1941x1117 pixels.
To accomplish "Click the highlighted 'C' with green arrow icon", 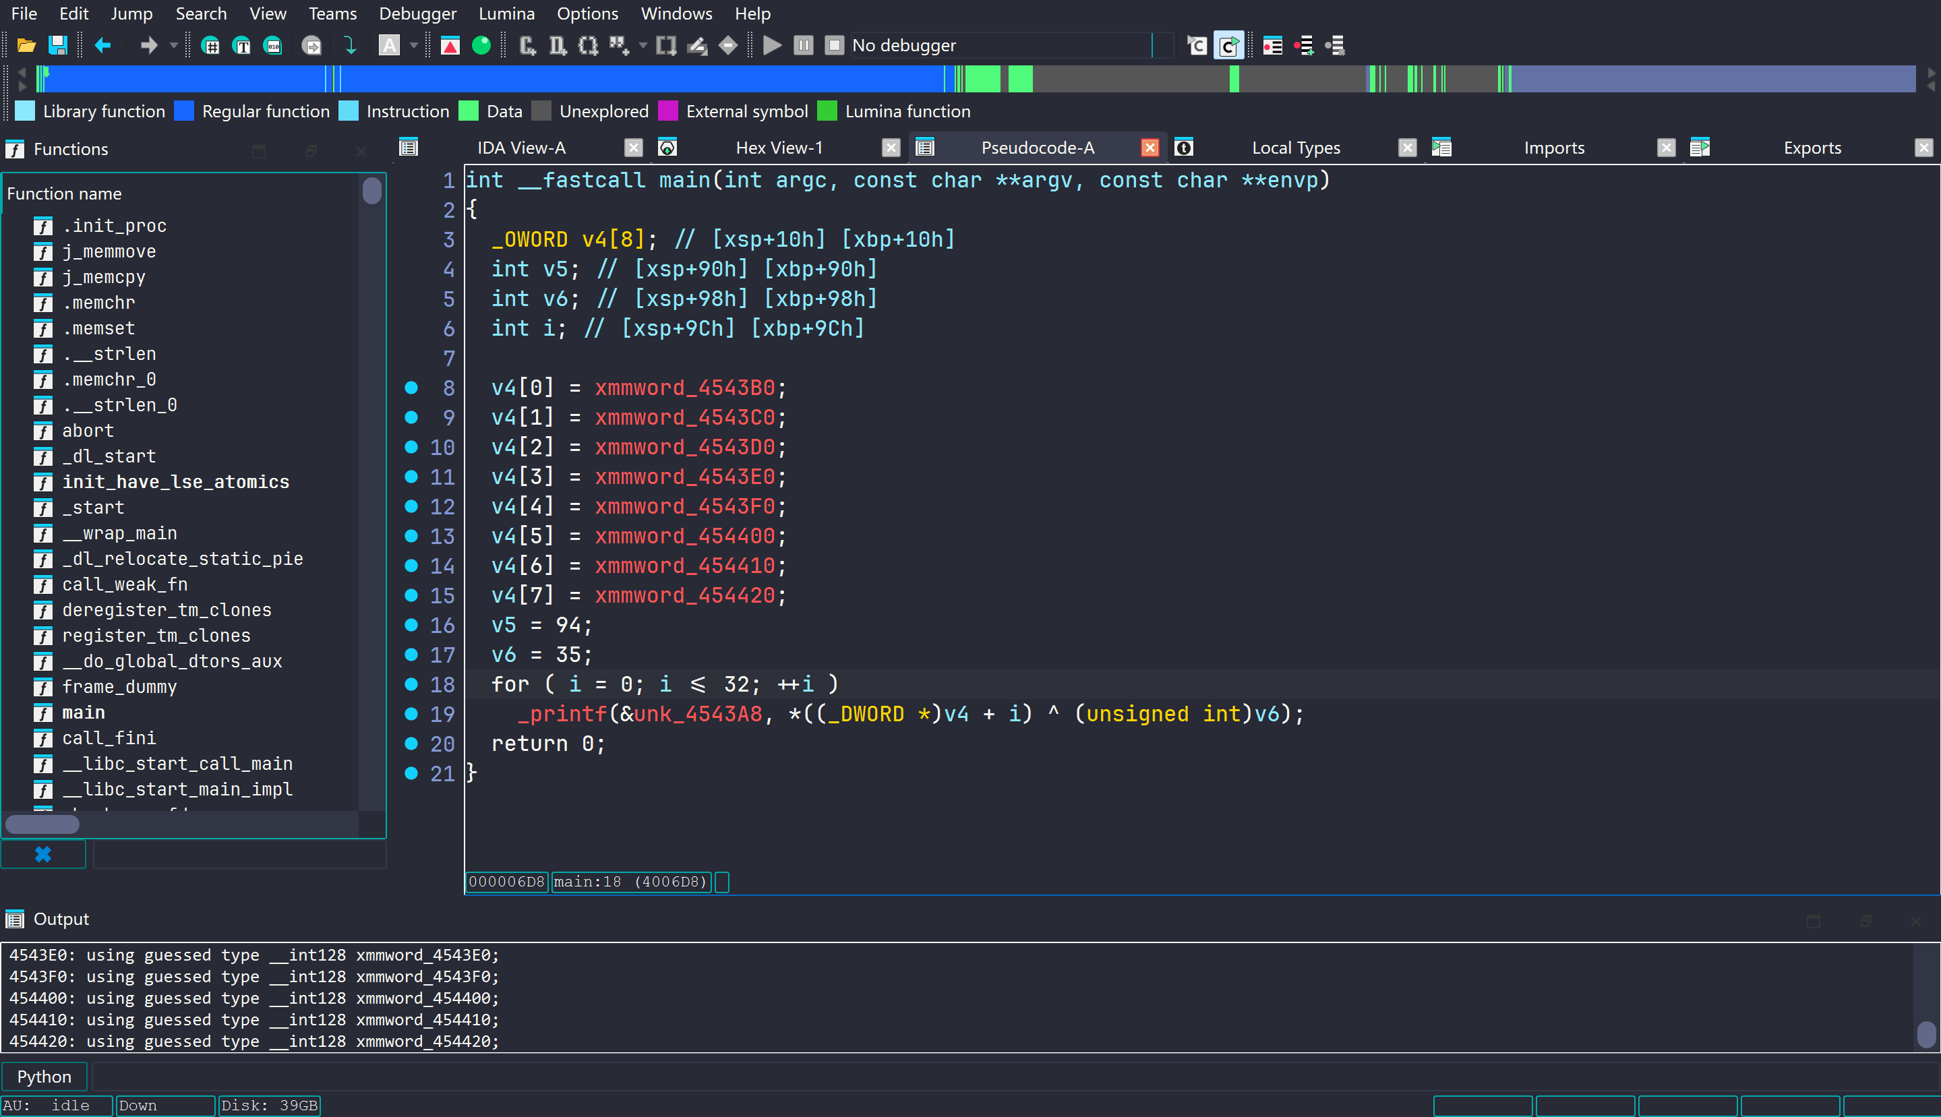I will 1228,46.
